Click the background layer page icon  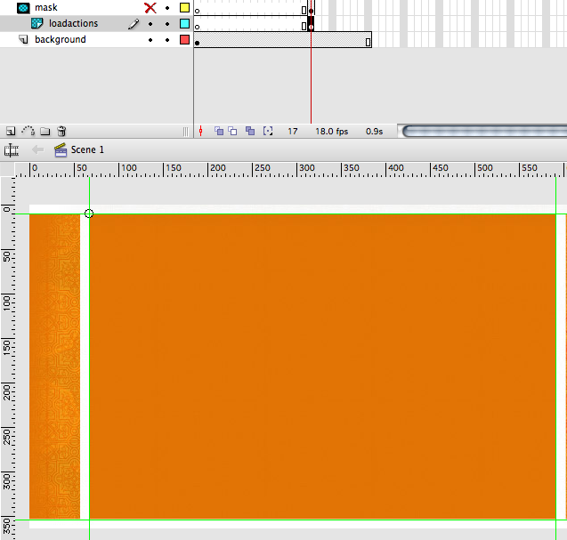point(23,39)
